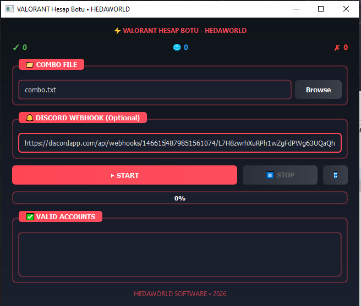Start the bot with the START button
This screenshot has height=306, width=361.
pyautogui.click(x=124, y=175)
